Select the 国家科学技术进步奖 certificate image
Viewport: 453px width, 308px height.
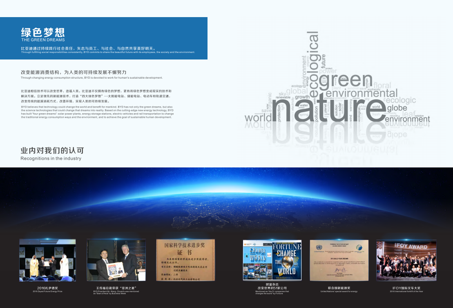(x=184, y=260)
